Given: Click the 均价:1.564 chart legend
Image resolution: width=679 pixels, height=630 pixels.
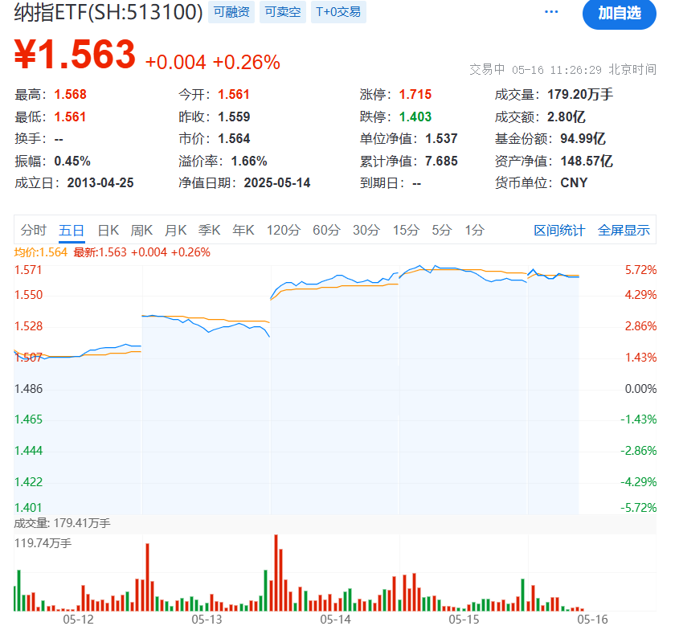Looking at the screenshot, I should coord(41,252).
